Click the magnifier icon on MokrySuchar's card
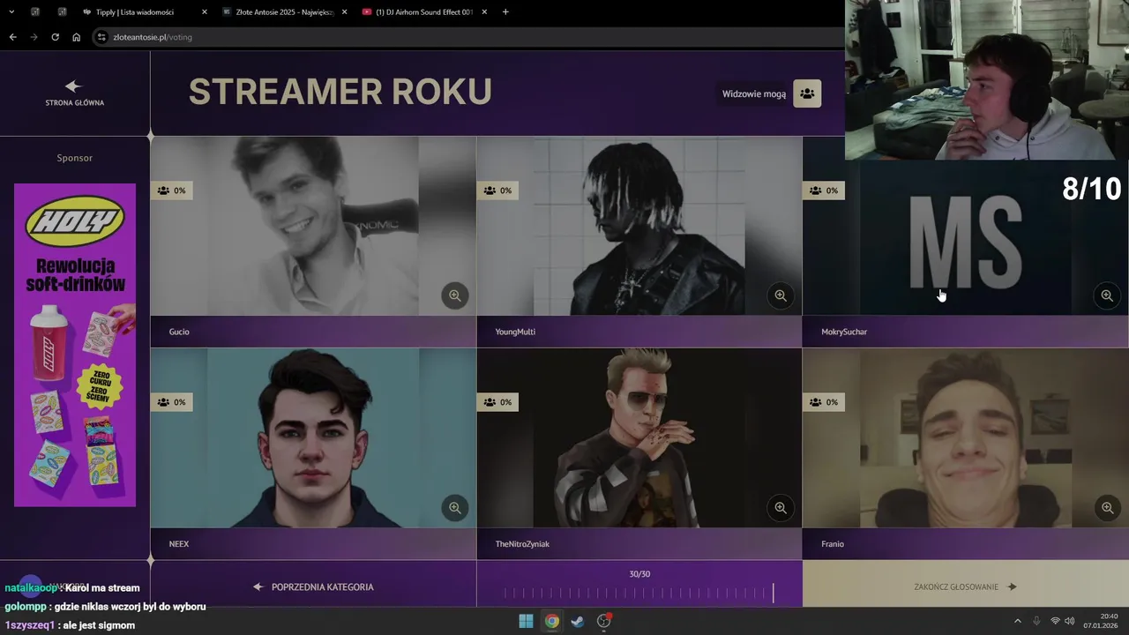This screenshot has width=1129, height=635. [1107, 295]
